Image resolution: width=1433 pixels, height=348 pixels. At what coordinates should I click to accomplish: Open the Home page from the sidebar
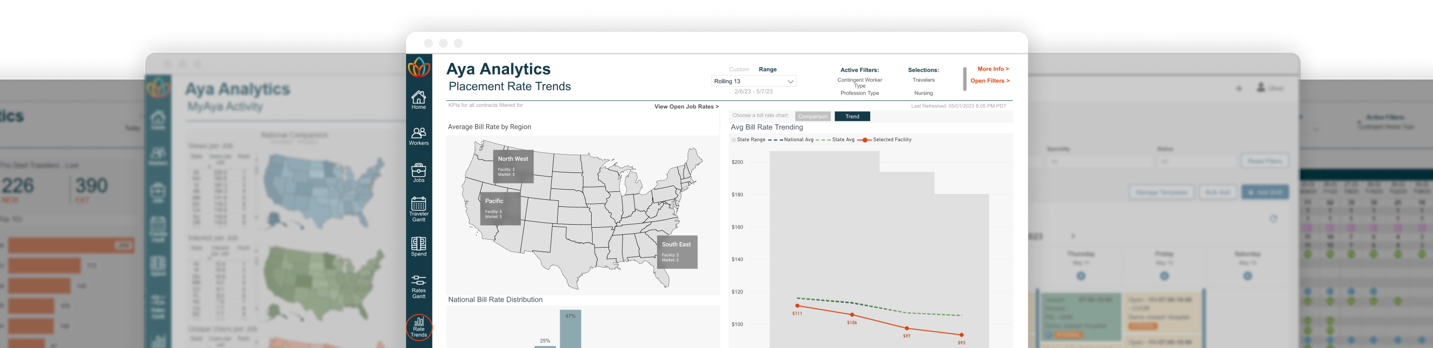tap(418, 99)
